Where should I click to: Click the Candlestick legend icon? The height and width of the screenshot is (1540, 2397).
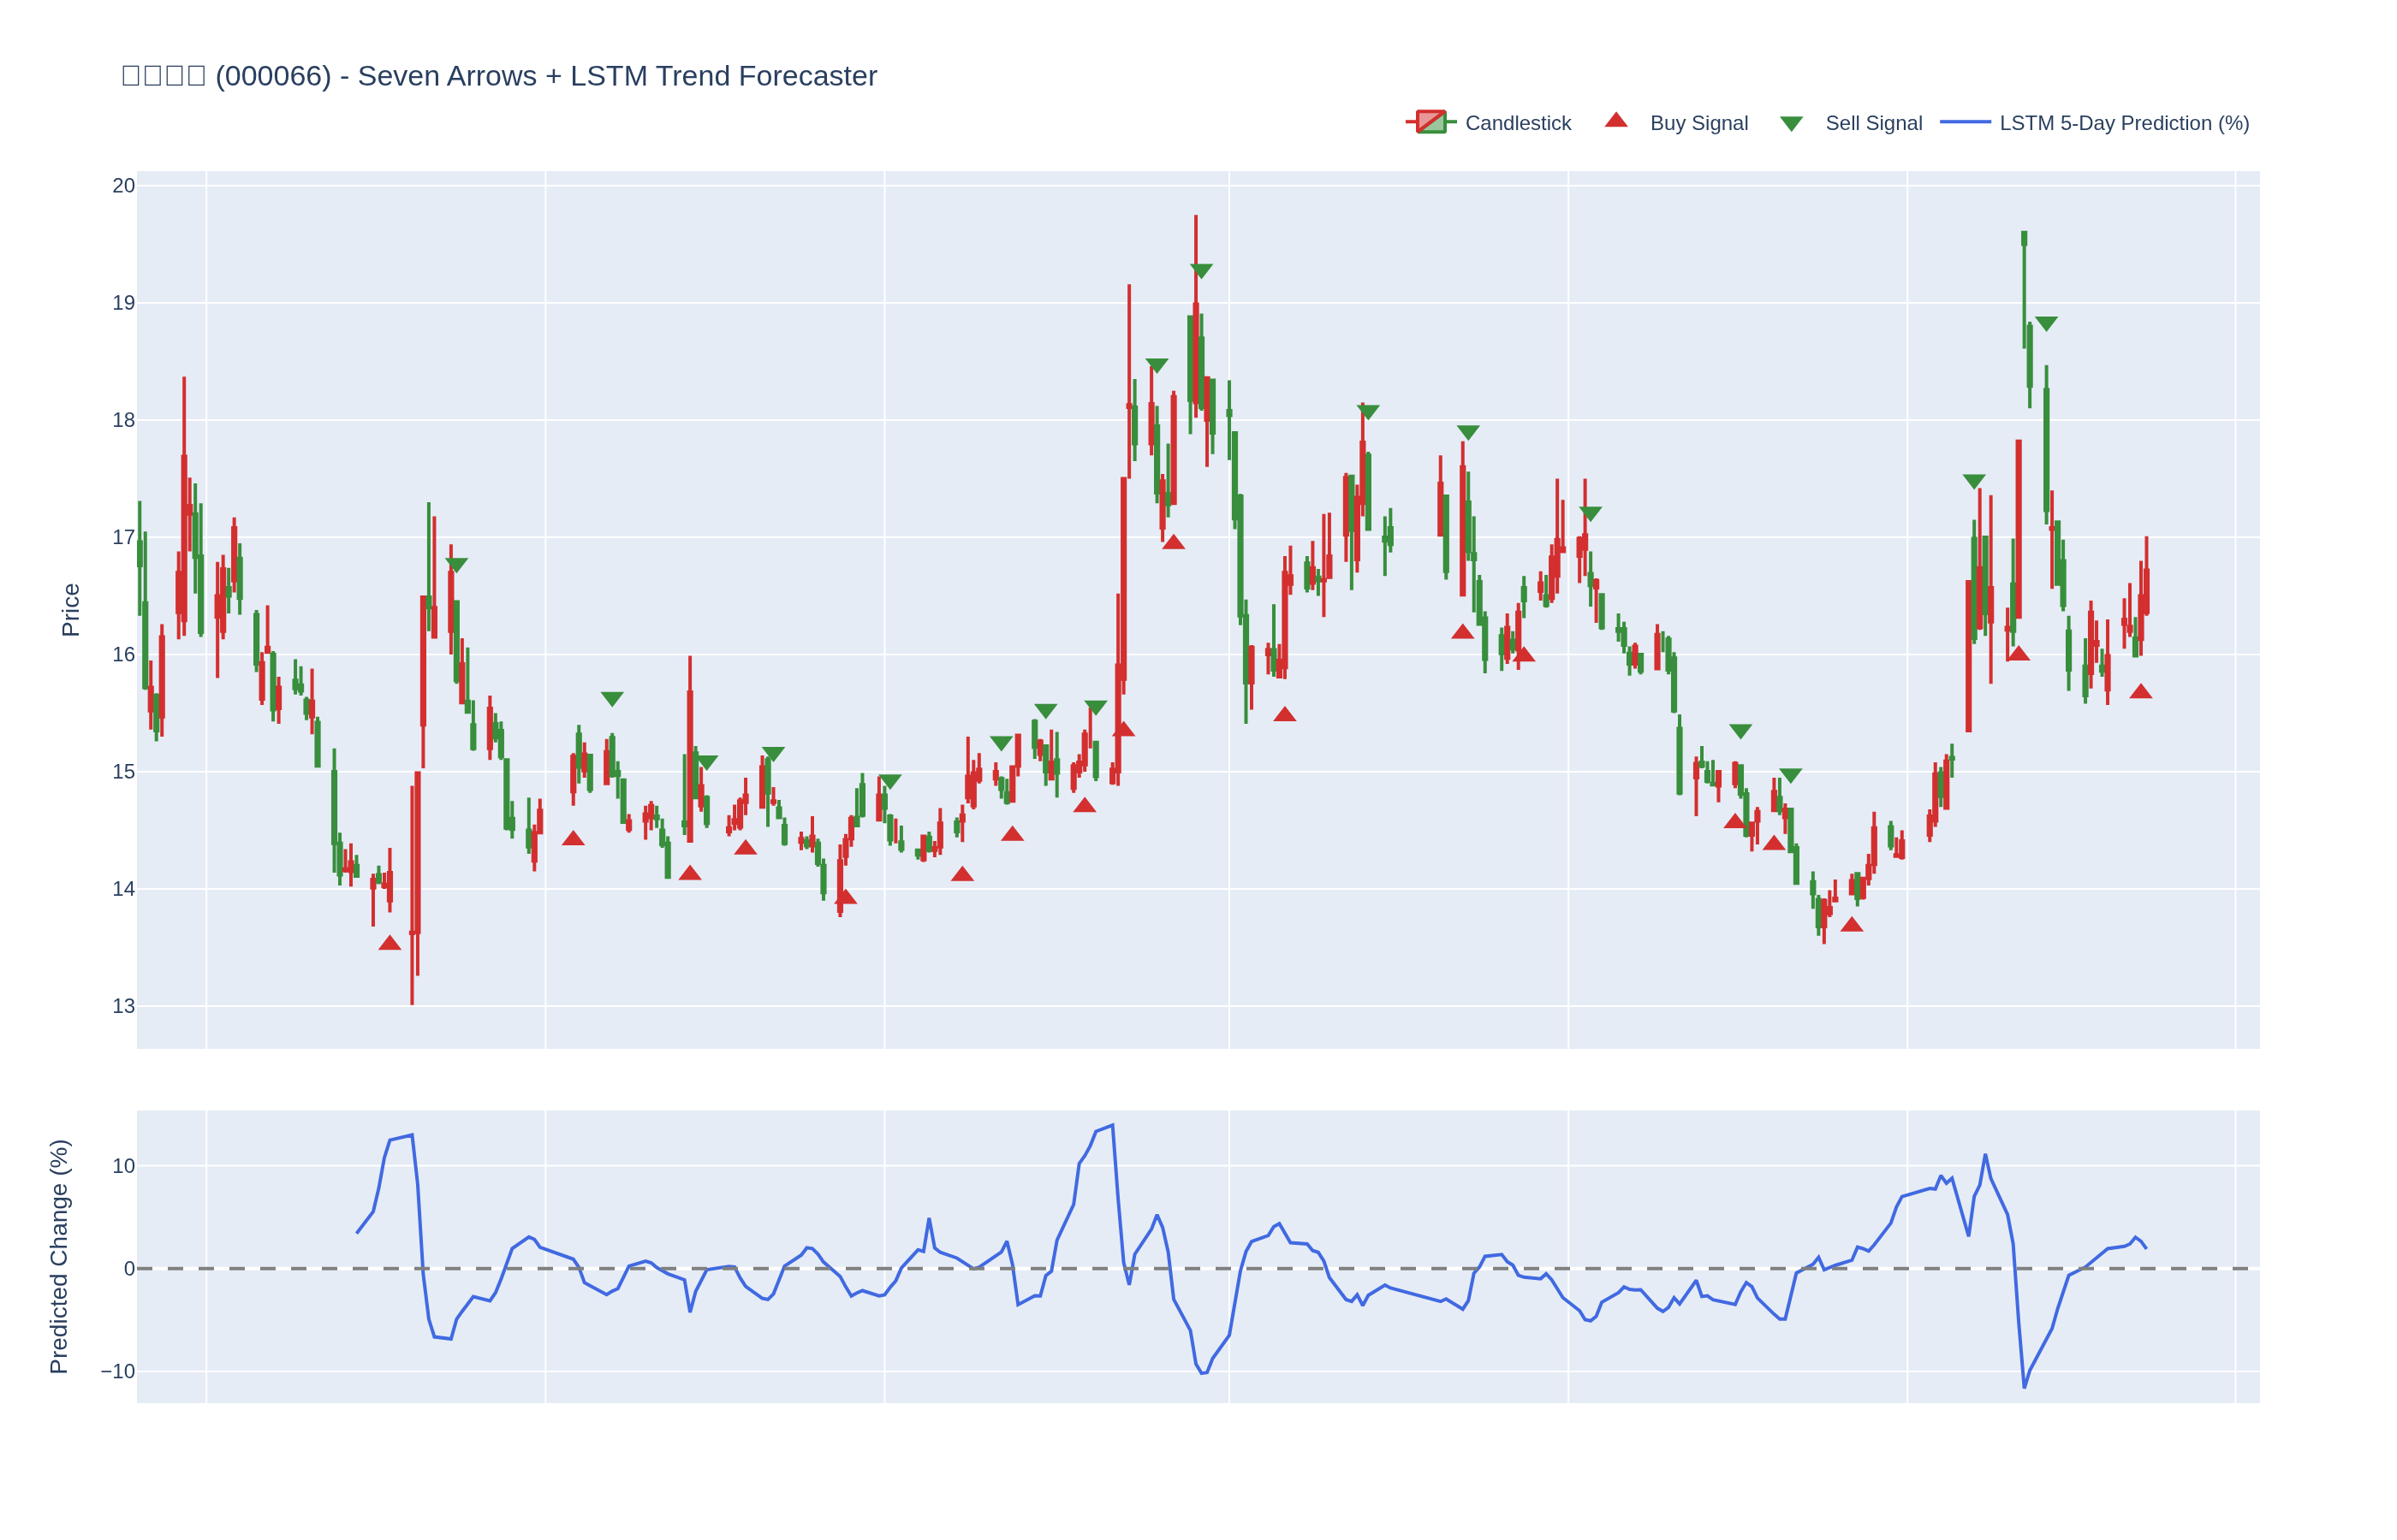coord(1430,122)
